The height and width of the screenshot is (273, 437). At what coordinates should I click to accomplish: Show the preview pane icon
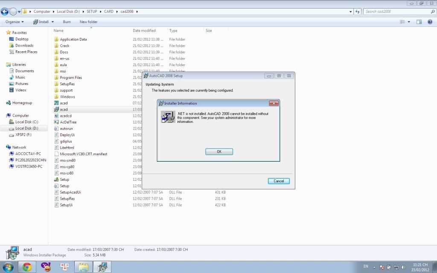click(x=419, y=22)
